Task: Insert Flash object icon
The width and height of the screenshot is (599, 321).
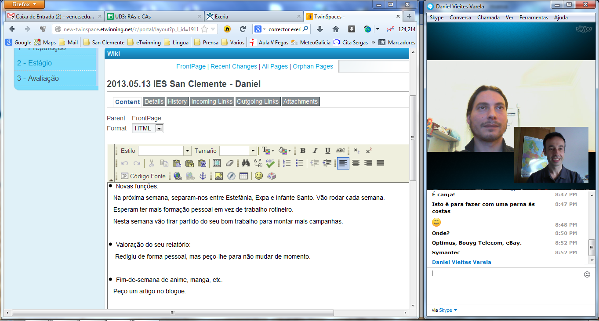Action: point(231,176)
